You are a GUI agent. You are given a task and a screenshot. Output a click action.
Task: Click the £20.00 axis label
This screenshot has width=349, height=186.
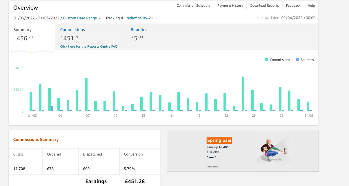tap(18, 89)
